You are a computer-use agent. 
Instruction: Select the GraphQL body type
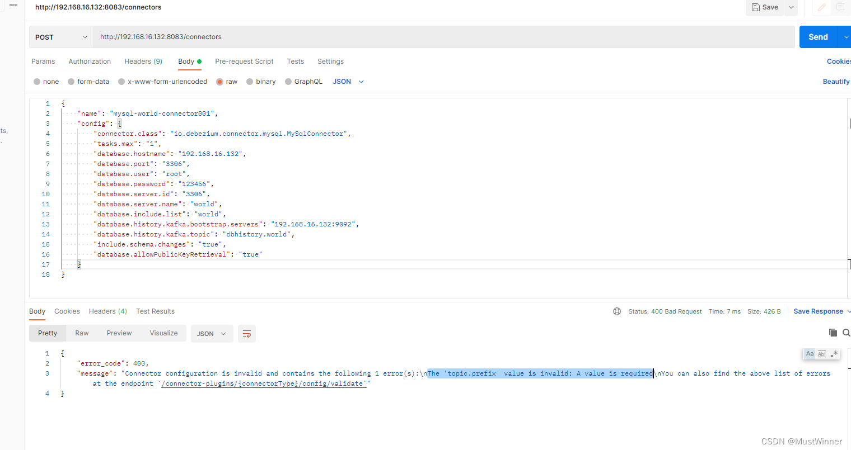pos(303,82)
